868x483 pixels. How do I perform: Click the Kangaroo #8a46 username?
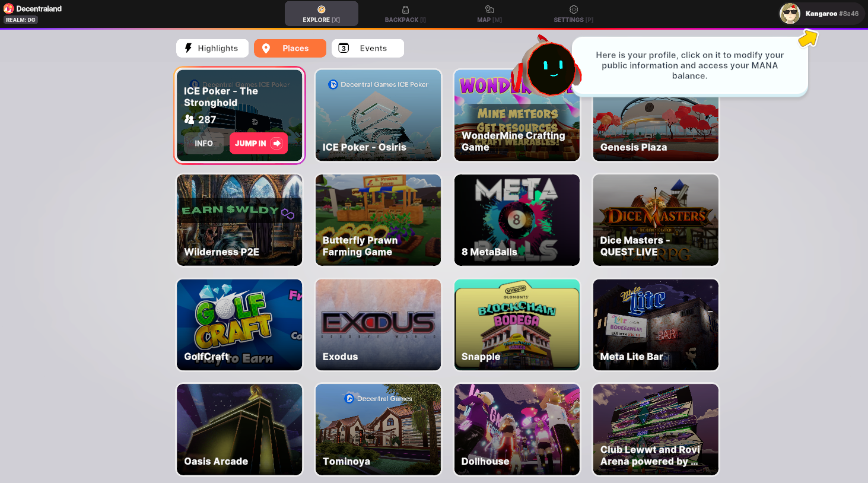pos(832,14)
